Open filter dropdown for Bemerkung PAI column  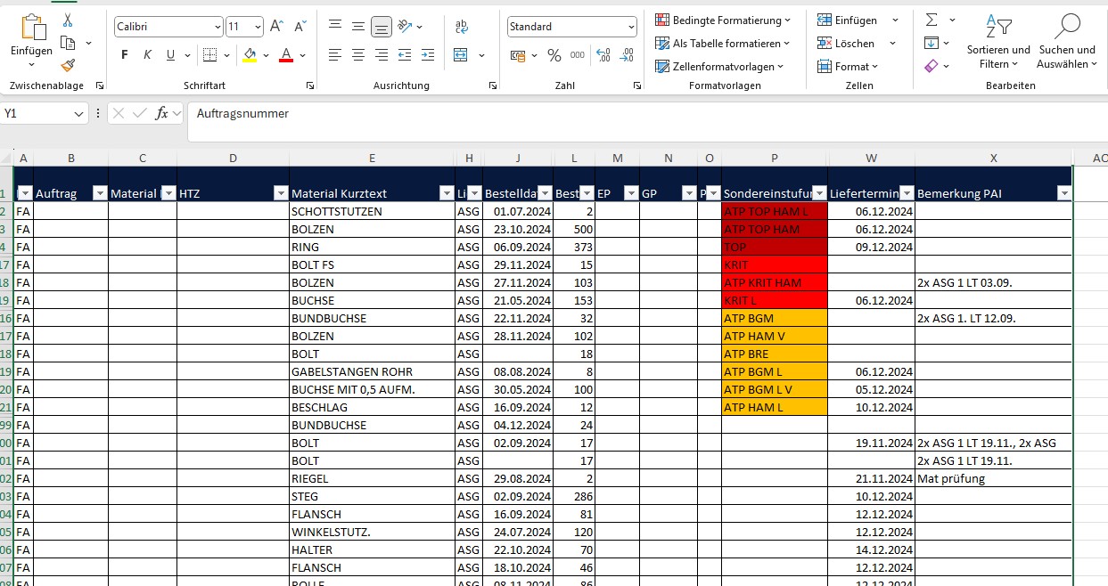(1063, 193)
